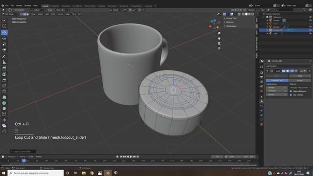Toggle visibility of the Camera object
The height and width of the screenshot is (176, 313).
[x=310, y=21]
